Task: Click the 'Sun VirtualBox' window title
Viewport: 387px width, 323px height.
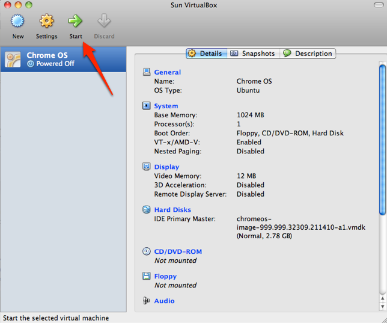Action: click(194, 5)
